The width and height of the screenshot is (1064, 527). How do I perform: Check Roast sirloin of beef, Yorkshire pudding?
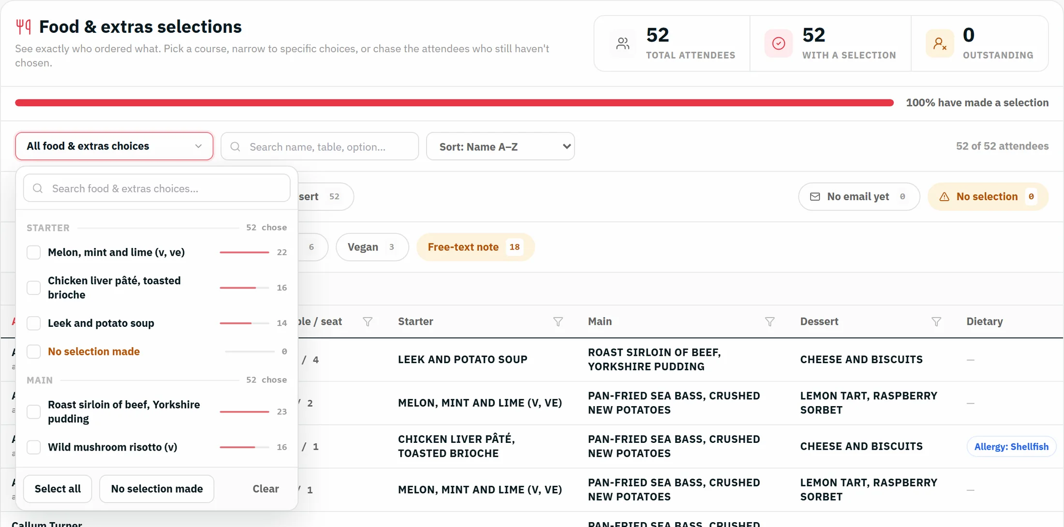click(33, 412)
